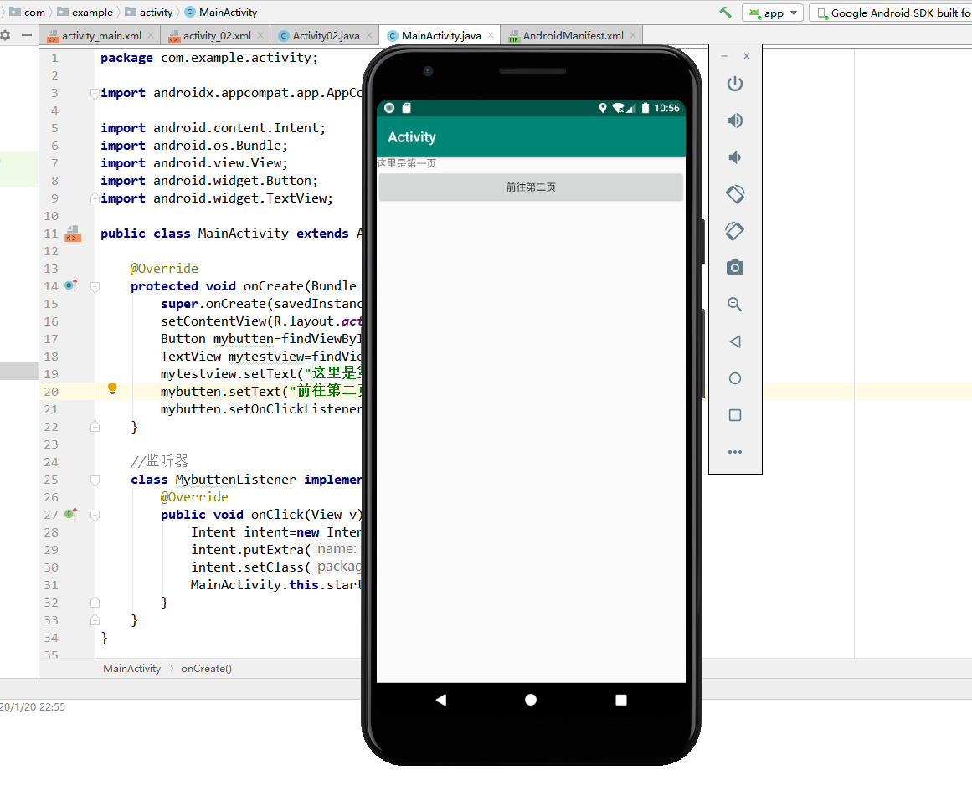Click onCreate() in bottom breadcrumb
The height and width of the screenshot is (801, 972).
pyautogui.click(x=207, y=668)
